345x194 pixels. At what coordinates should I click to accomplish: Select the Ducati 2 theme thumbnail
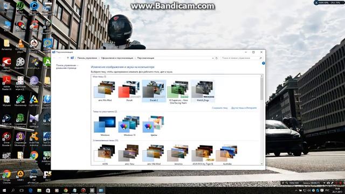point(154,91)
